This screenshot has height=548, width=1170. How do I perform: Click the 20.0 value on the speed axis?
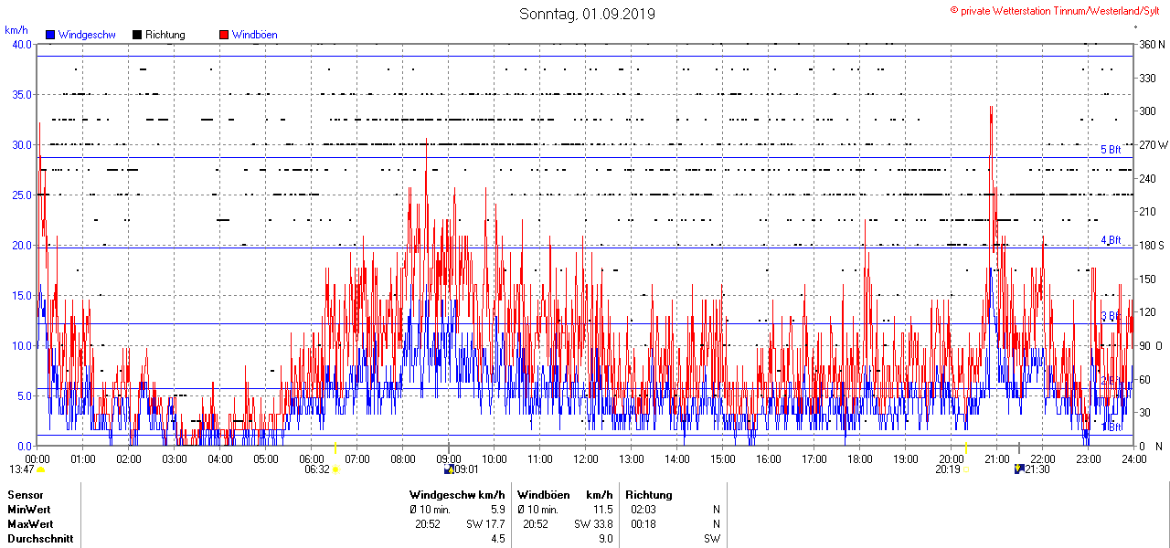(x=21, y=246)
